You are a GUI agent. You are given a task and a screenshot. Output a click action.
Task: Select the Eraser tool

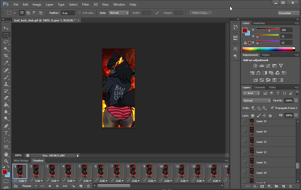coord(6,98)
